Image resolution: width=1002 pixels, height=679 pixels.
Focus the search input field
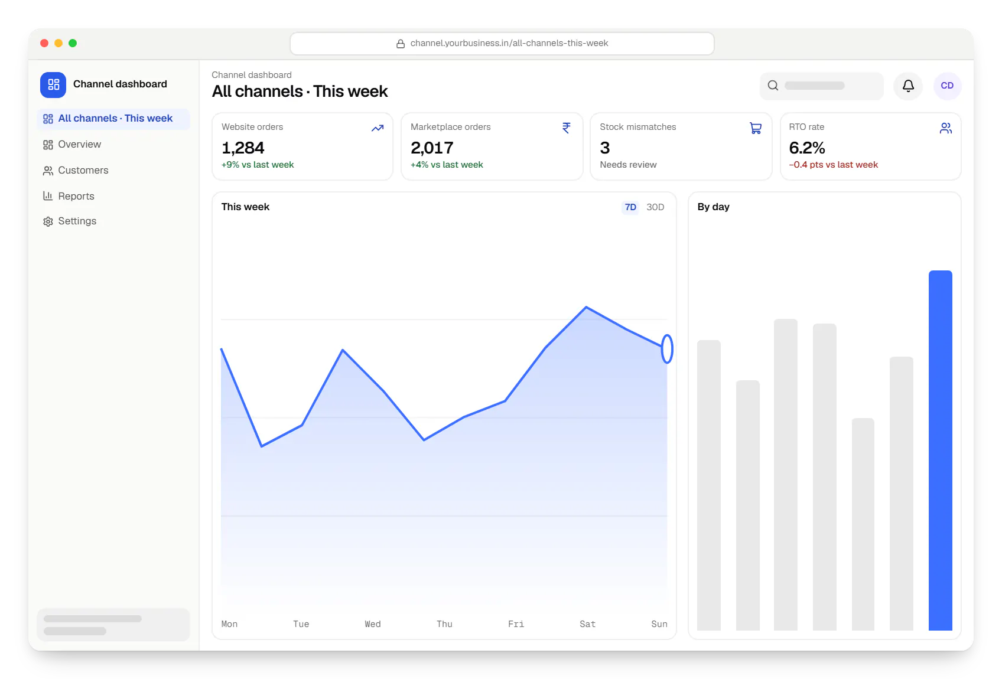[x=821, y=86]
